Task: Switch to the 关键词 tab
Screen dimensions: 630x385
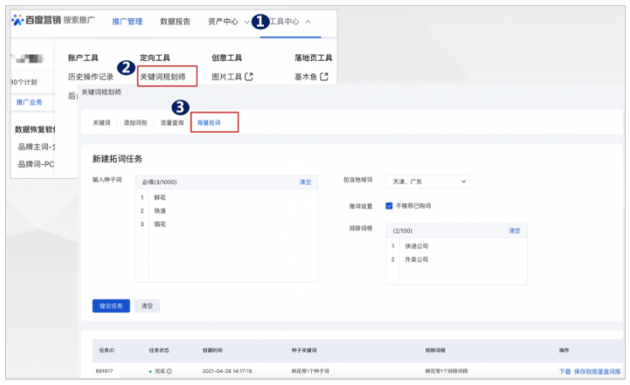Action: click(101, 123)
